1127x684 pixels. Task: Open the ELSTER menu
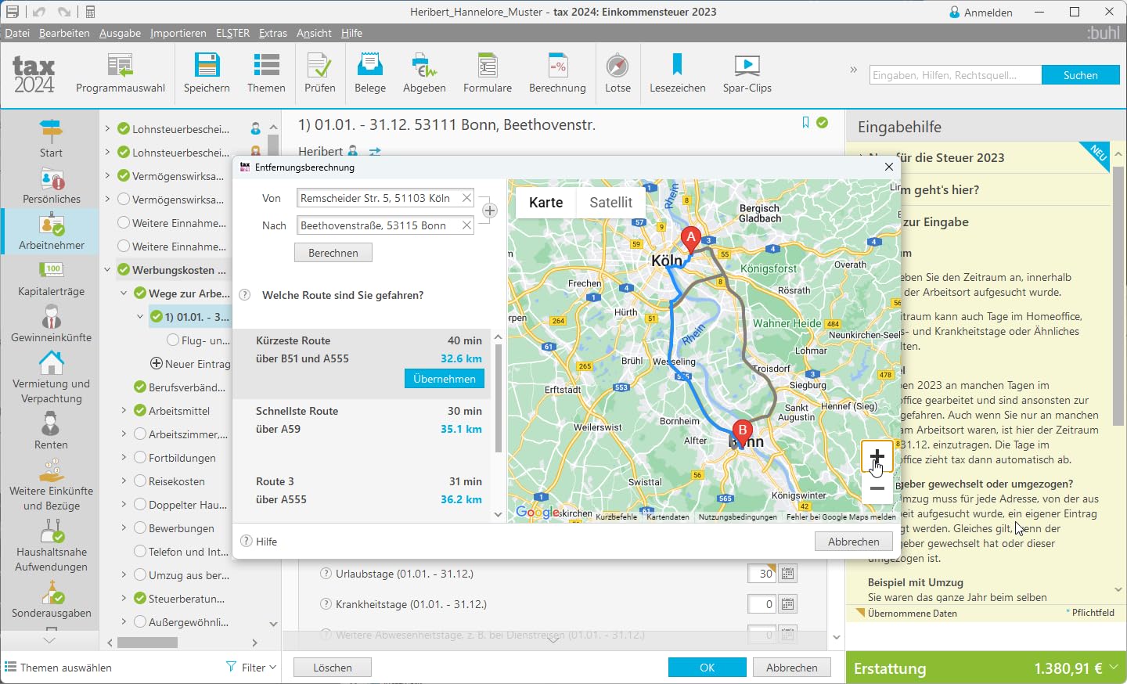pyautogui.click(x=232, y=33)
